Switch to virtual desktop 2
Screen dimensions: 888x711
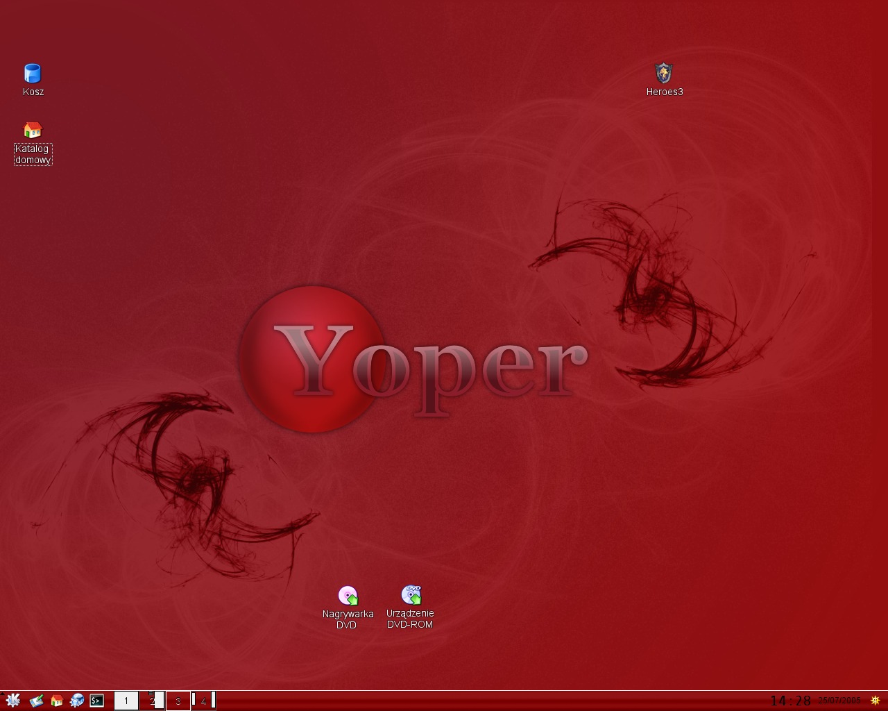152,701
